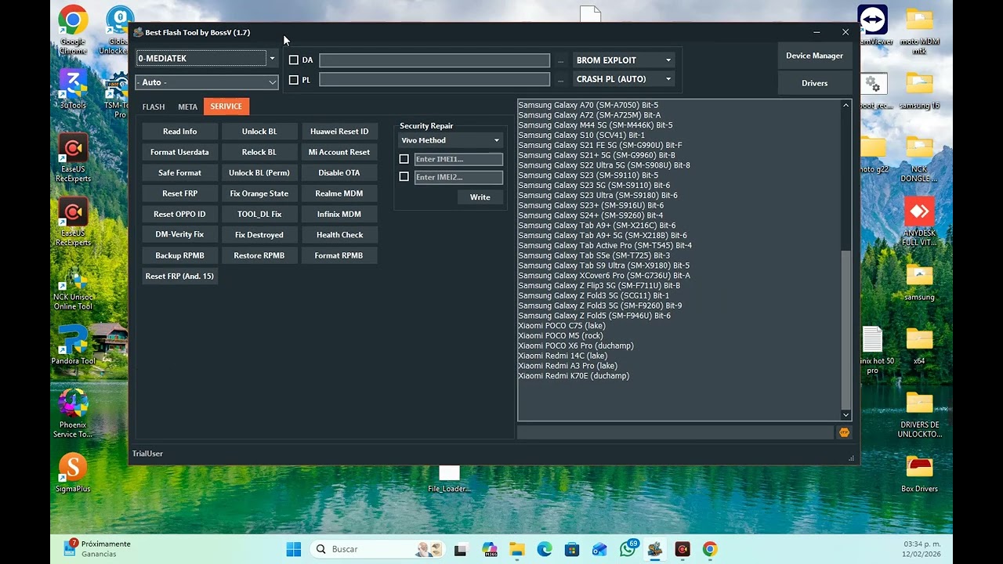
Task: Click the DA file path field
Action: 435,60
